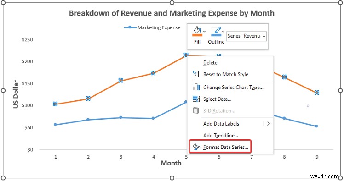Click the horizontal axis label 1

pos(56,157)
